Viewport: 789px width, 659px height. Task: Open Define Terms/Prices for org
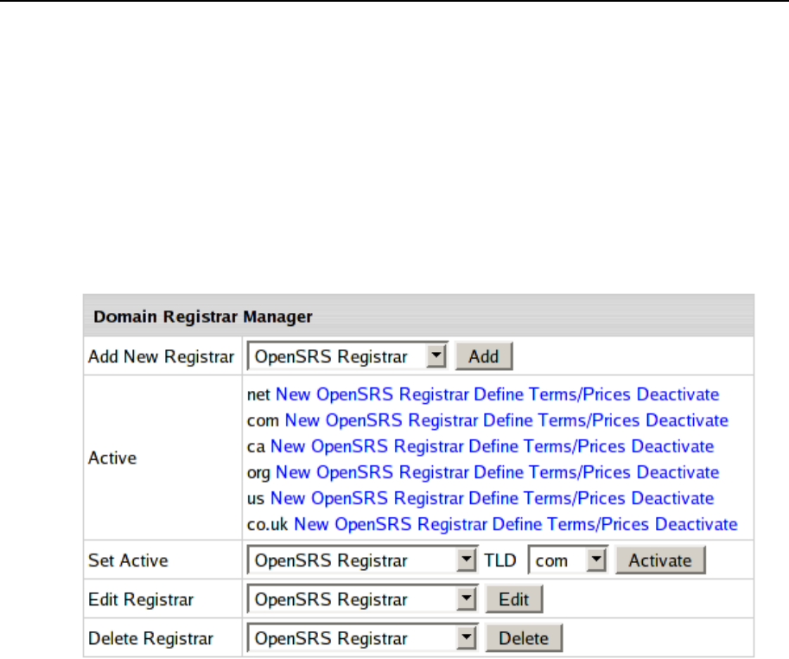[x=552, y=473]
